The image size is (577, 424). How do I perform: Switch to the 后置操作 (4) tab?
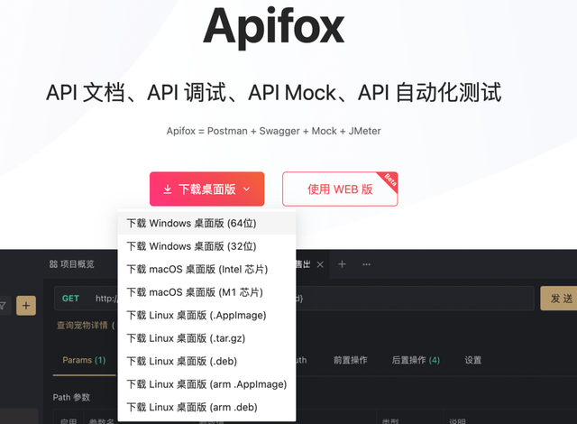tap(416, 360)
